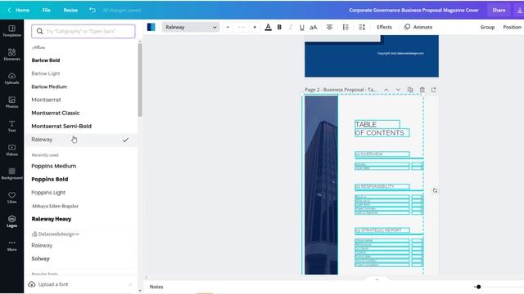Open the Text sidebar panel

[11, 126]
